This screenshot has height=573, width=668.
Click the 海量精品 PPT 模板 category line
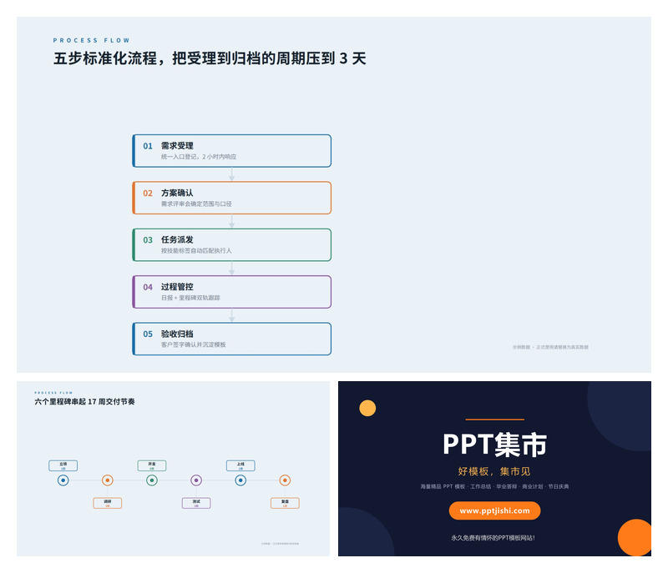[494, 486]
